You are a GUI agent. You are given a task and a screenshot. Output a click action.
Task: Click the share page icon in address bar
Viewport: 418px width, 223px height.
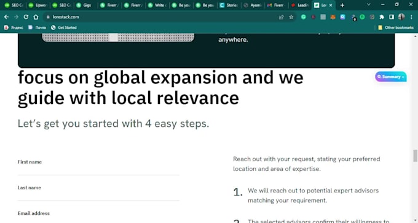tap(282, 17)
